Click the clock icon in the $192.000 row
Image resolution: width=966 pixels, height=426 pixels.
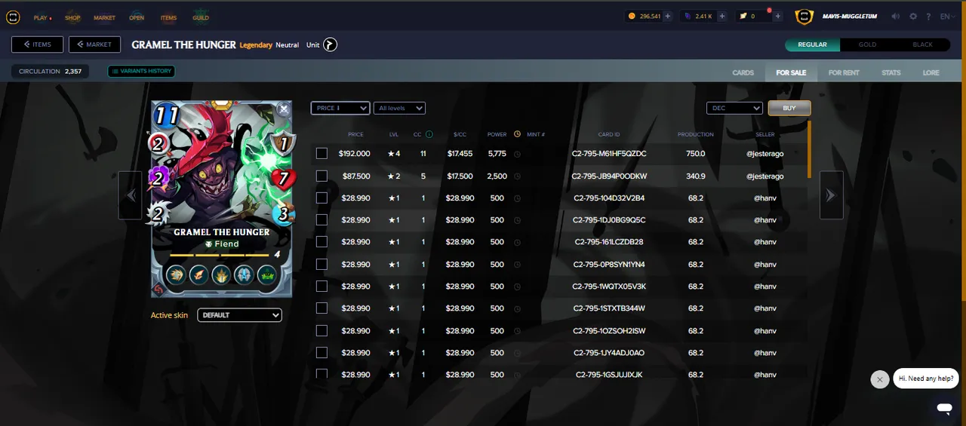[517, 154]
